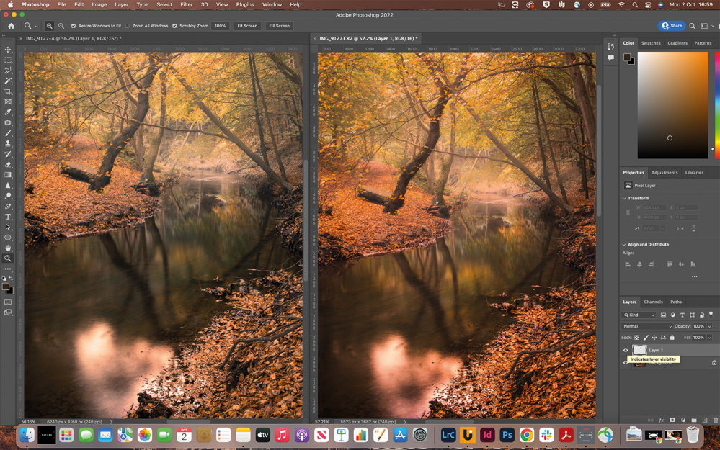This screenshot has width=720, height=450.
Task: Open the Image menu
Action: coord(99,4)
